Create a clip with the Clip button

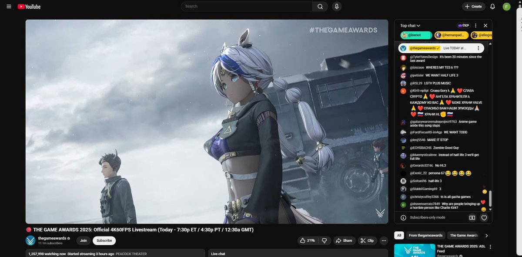click(367, 240)
